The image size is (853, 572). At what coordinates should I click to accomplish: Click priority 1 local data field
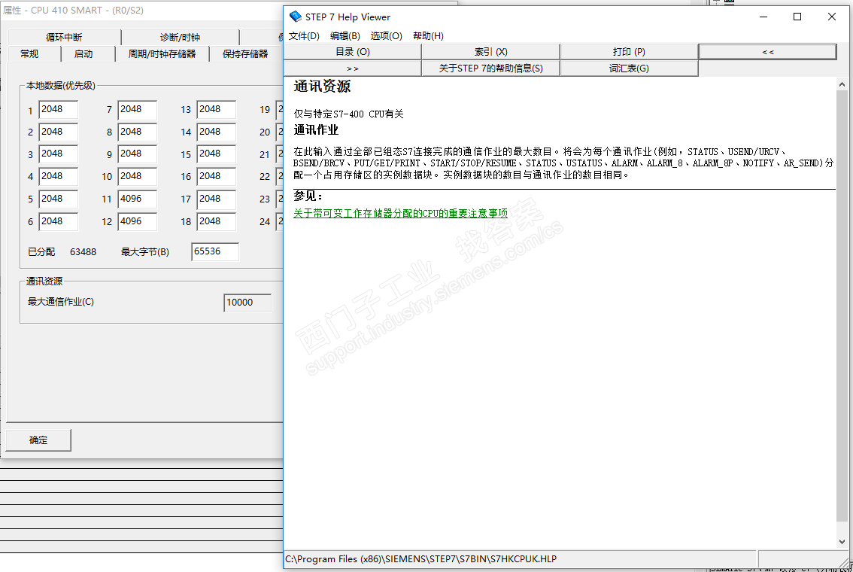pos(58,109)
